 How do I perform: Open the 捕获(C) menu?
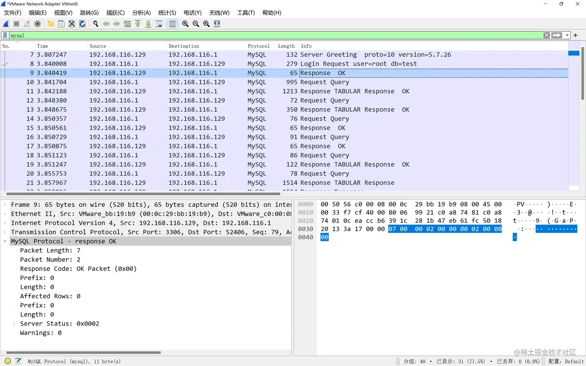pos(115,13)
